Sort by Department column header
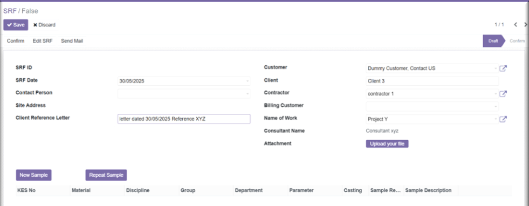This screenshot has height=206, width=529. pos(260,190)
